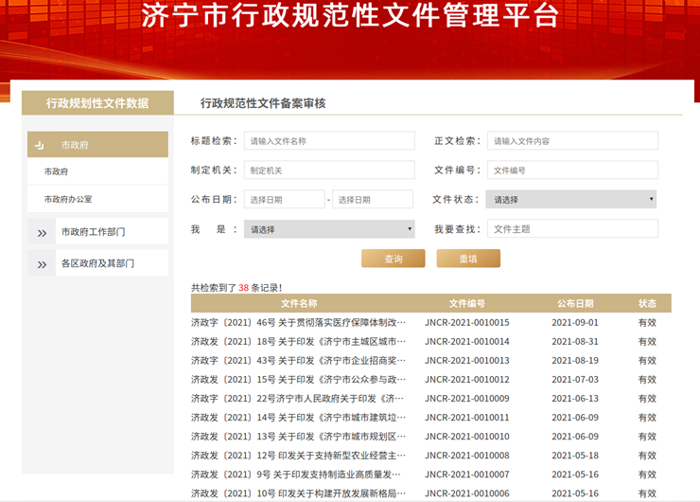Click the 文件编号 column header in the table

(467, 303)
